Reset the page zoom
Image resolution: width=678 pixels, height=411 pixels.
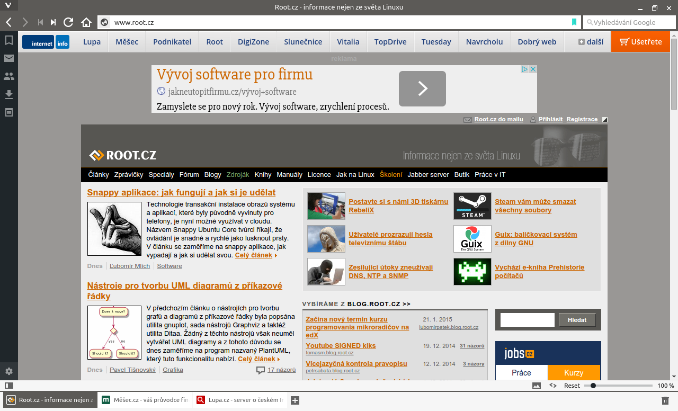tap(572, 386)
